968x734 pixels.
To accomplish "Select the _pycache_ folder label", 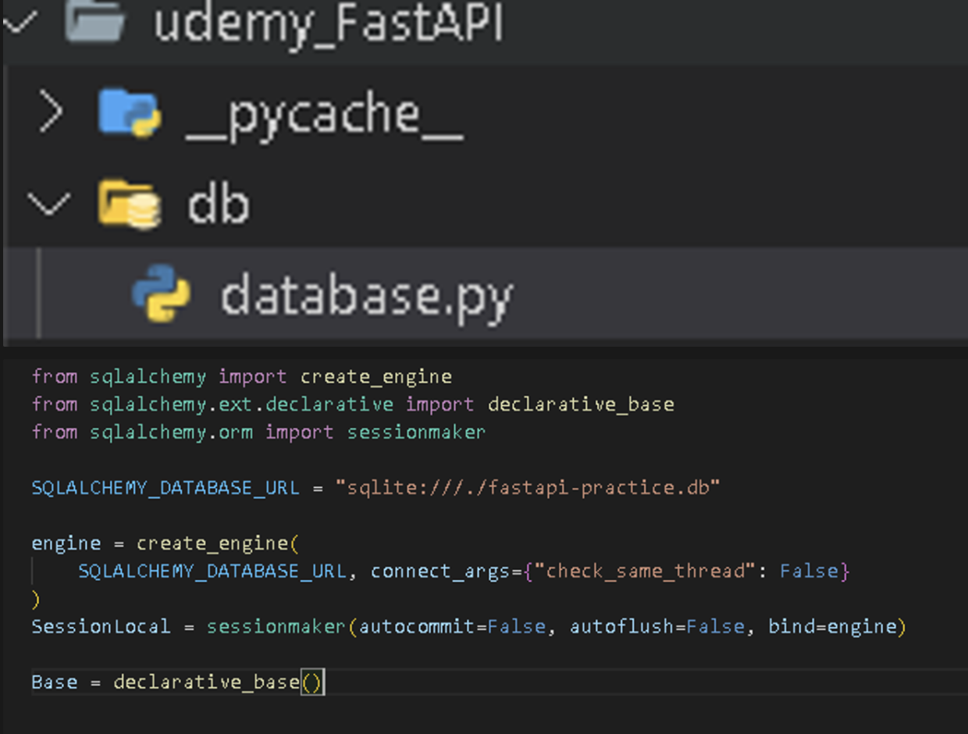I will click(x=325, y=116).
